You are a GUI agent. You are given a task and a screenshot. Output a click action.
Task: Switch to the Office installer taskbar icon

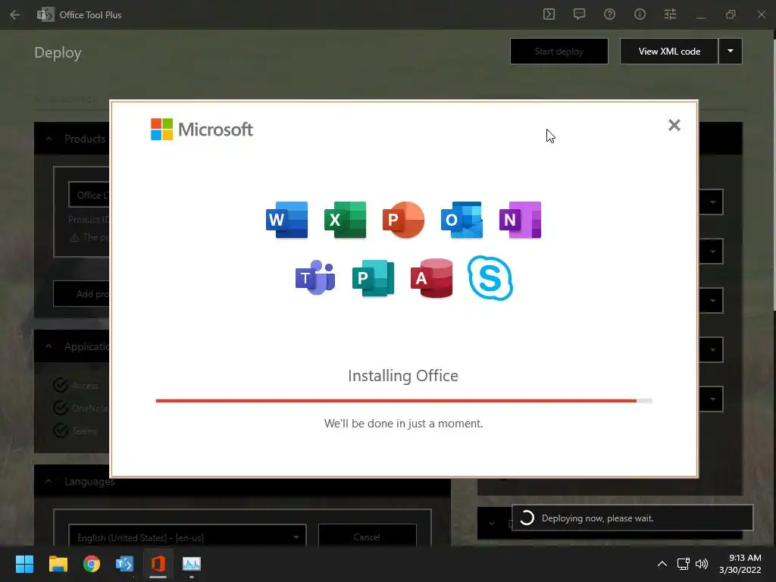pos(158,564)
